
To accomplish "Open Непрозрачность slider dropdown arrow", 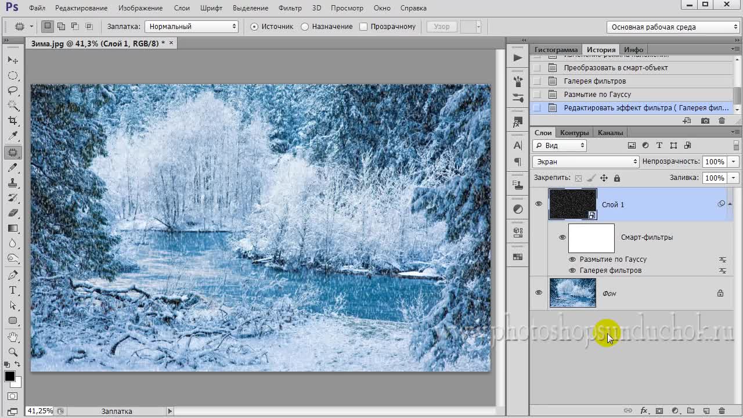I will point(734,162).
